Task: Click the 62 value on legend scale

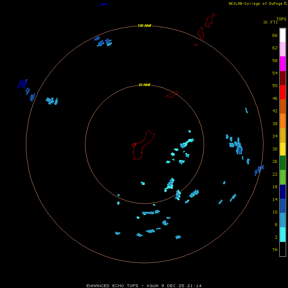Action: pos(275,48)
